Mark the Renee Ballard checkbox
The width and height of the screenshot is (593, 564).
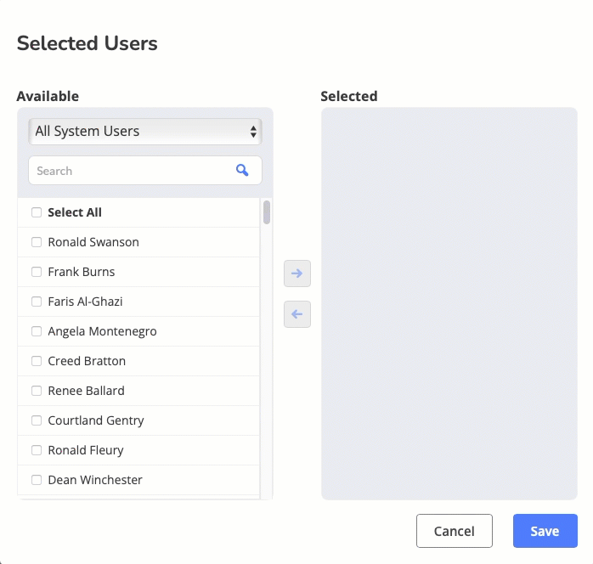pos(37,391)
